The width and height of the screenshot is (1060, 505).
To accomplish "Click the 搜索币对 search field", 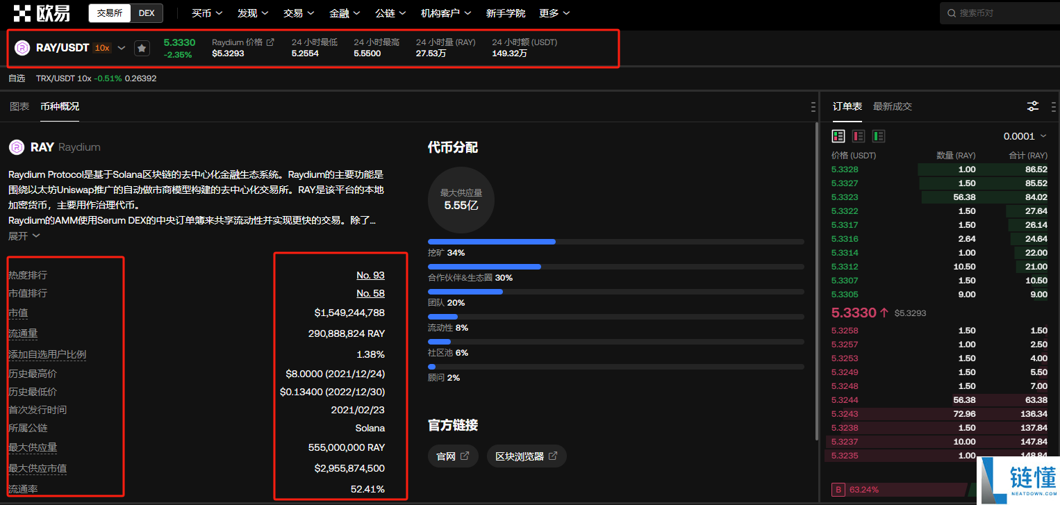I will coord(1000,13).
